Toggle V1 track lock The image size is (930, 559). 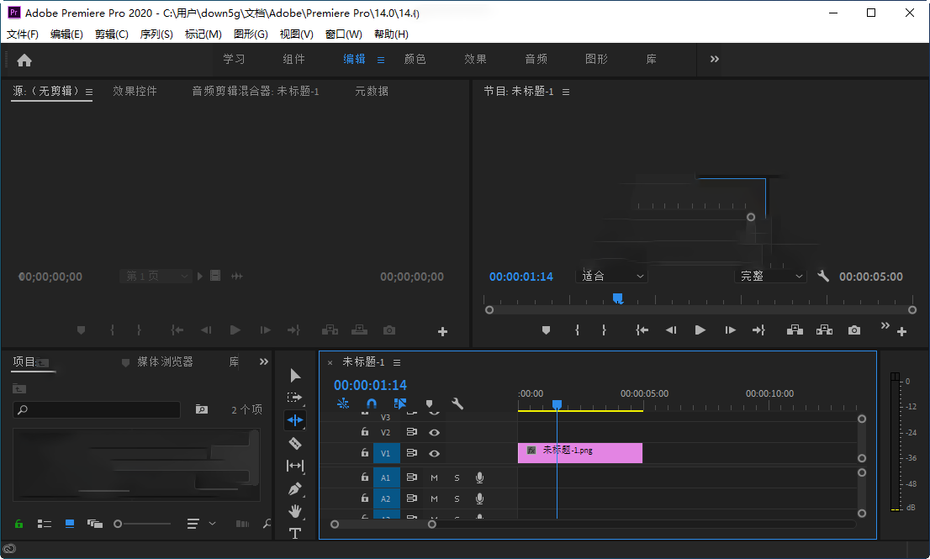[365, 453]
